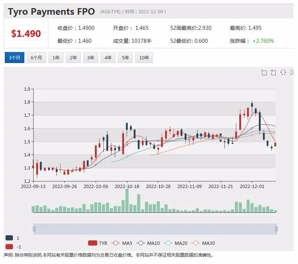Grab the left handle of the data zoom slider
298x264 pixels.
[34, 229]
